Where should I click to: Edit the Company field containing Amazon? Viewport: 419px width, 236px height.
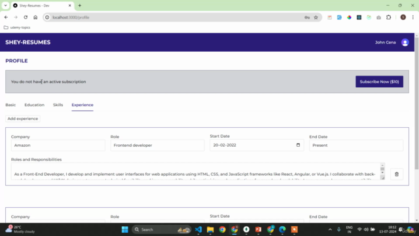click(x=58, y=146)
